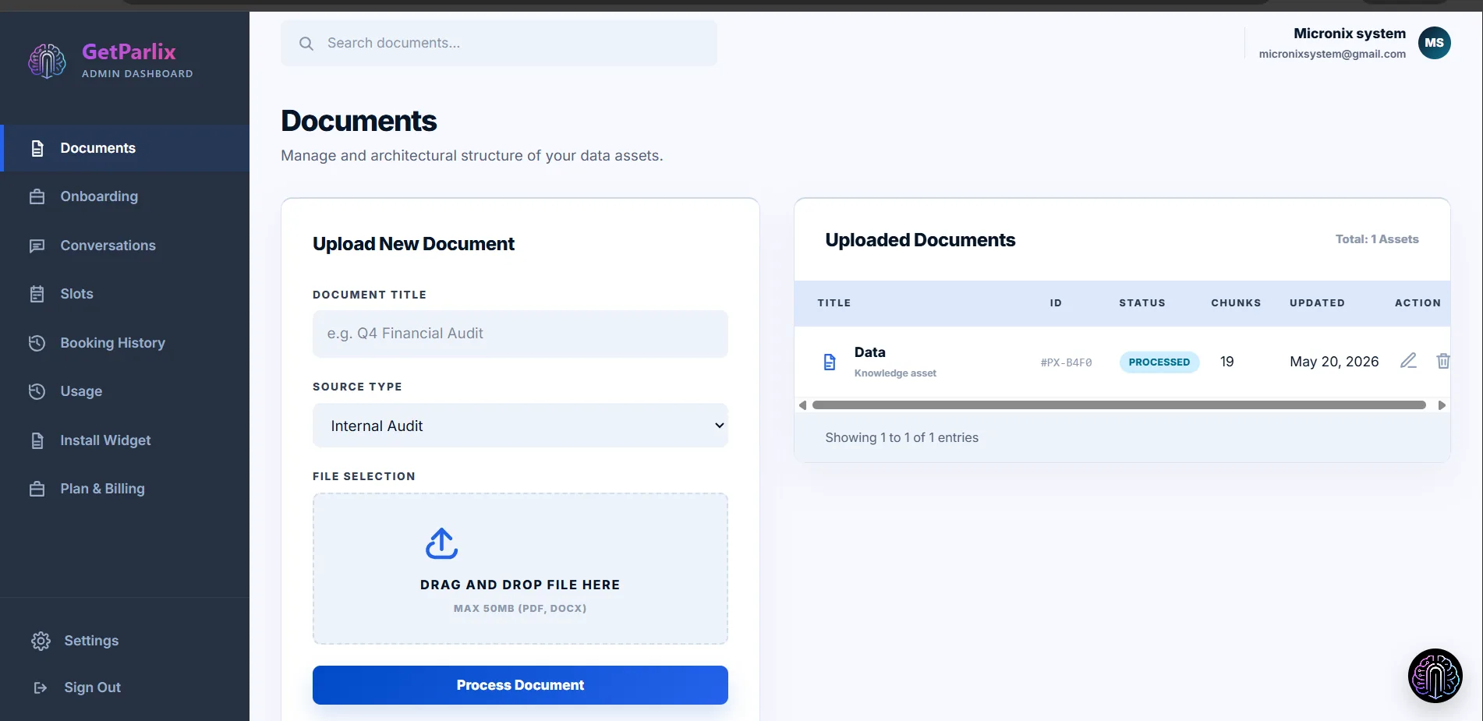Image resolution: width=1483 pixels, height=721 pixels.
Task: Click the Total: 1 Assets label
Action: click(1377, 239)
